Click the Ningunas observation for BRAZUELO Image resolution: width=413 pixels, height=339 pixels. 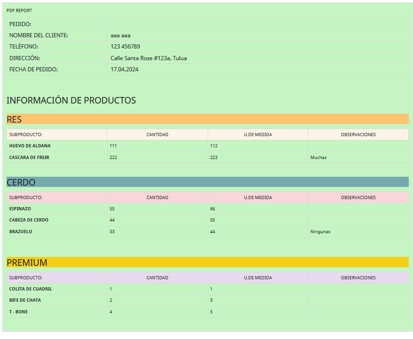(x=320, y=232)
